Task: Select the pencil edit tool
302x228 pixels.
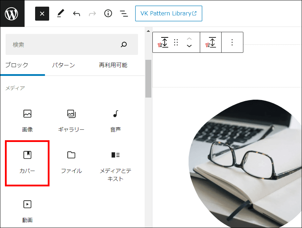Action: pos(61,14)
